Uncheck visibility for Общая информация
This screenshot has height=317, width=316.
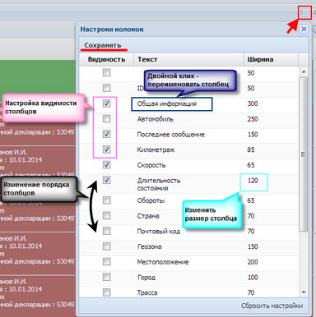(106, 103)
